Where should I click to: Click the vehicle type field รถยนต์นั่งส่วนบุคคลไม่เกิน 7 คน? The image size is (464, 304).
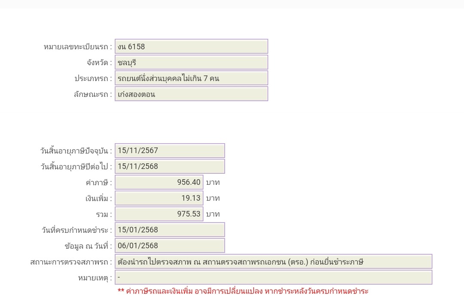click(192, 78)
